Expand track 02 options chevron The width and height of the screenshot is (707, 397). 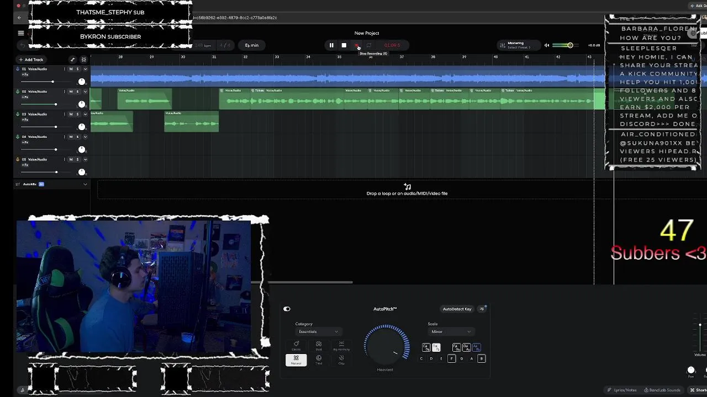click(x=85, y=92)
